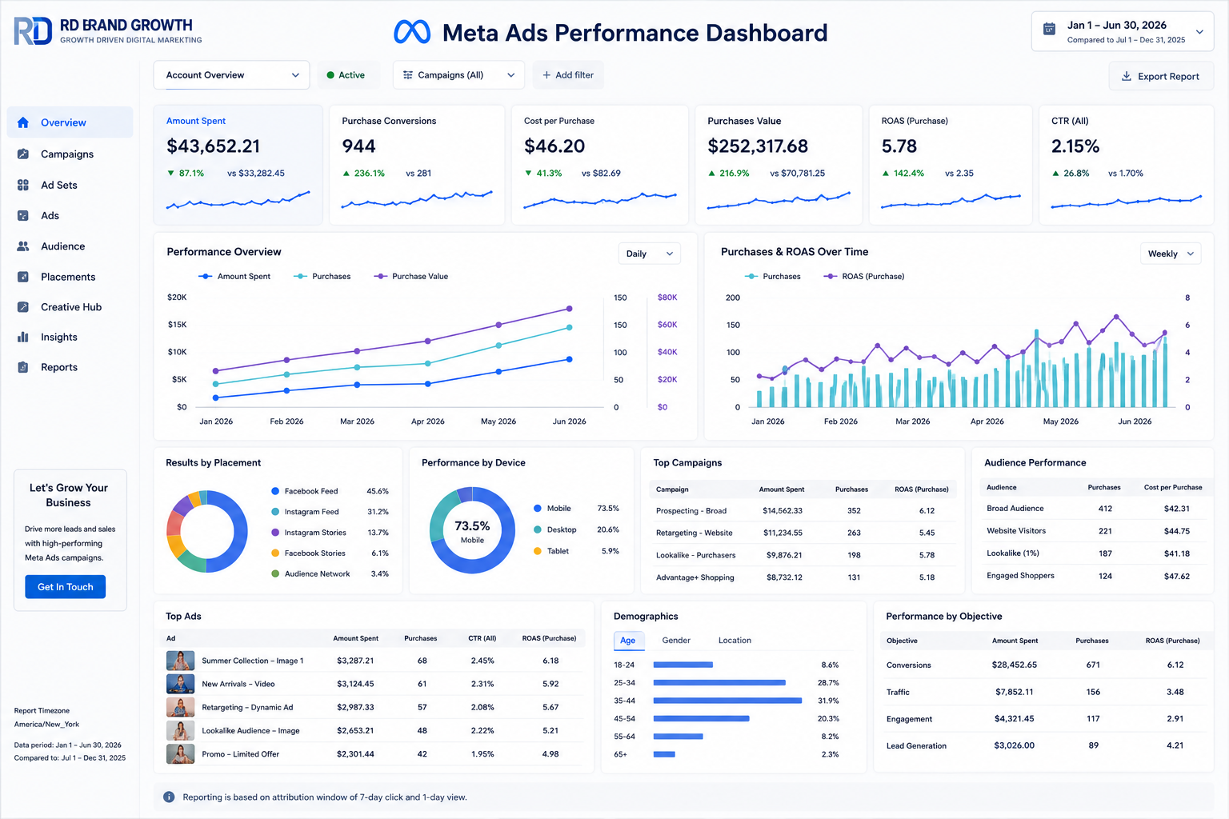1229x819 pixels.
Task: Click the Reports sidebar icon
Action: tap(23, 367)
